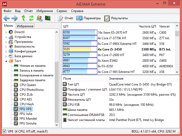
Task: Click chip icon next to Тип ЦП
Action: pos(65,84)
